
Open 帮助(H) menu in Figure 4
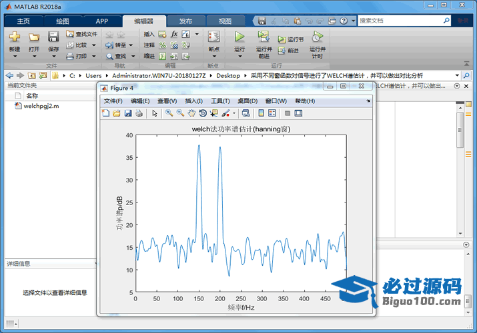click(305, 101)
